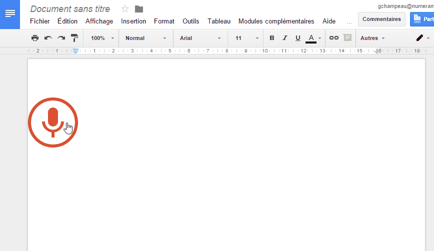The height and width of the screenshot is (251, 434).
Task: Toggle underline formatting
Action: click(x=298, y=38)
